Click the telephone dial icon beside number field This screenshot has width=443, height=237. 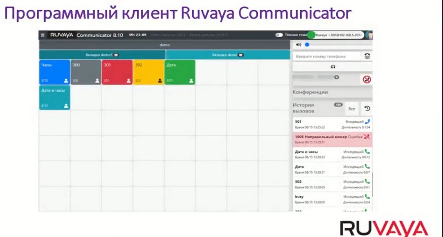(x=367, y=56)
